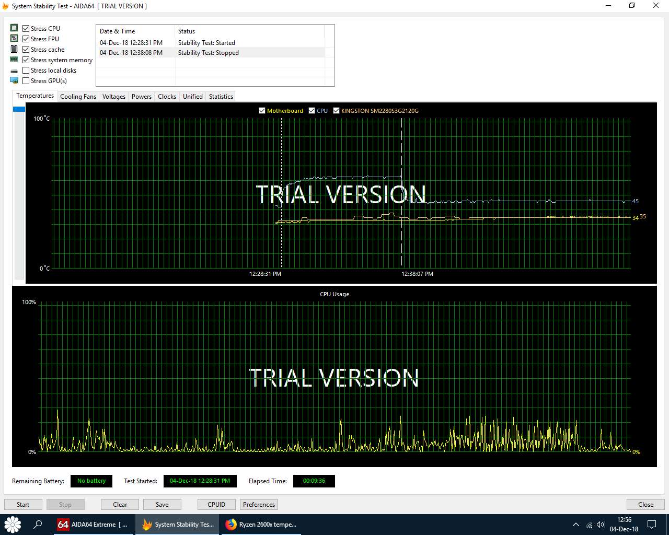Enable the Stress local disks checkbox

tap(26, 71)
